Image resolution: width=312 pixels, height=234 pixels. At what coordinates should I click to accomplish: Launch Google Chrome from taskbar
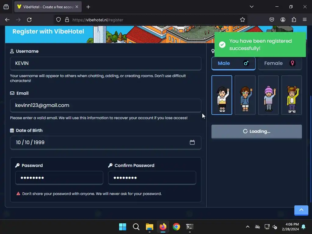click(x=176, y=227)
